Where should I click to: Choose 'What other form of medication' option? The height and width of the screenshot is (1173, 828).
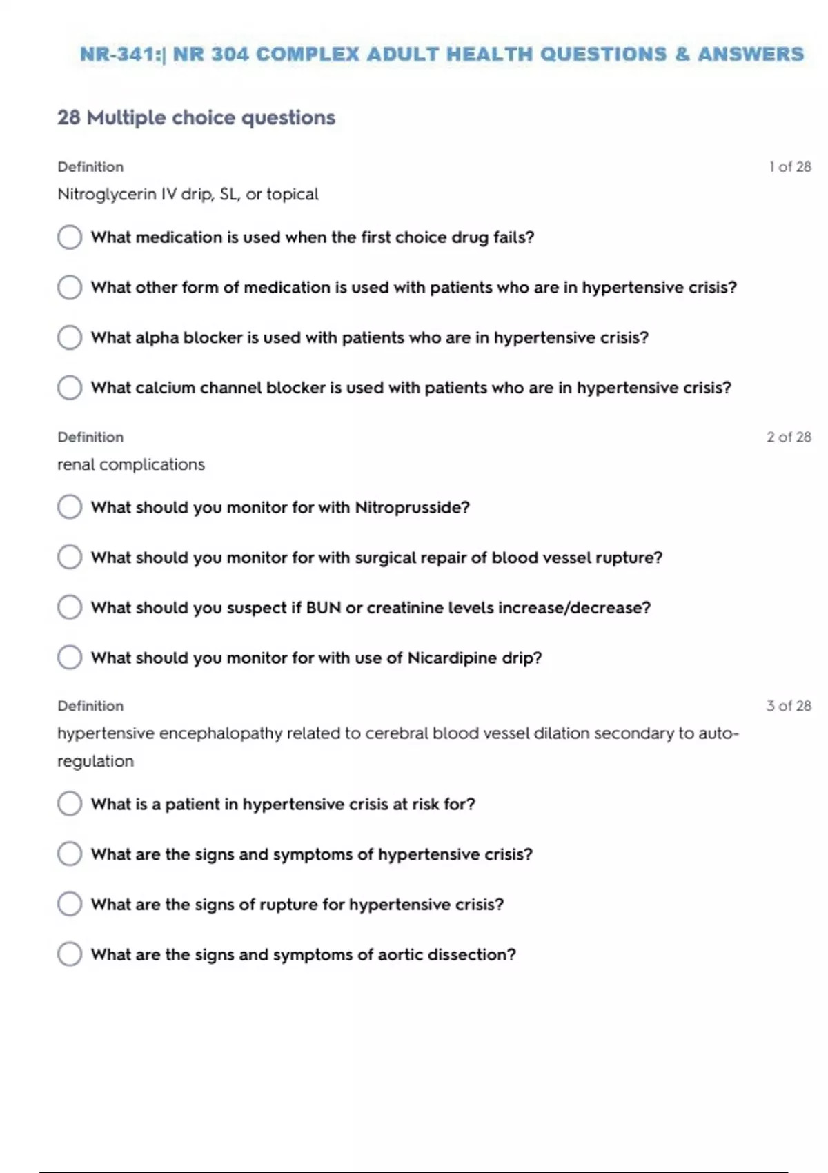[x=70, y=287]
